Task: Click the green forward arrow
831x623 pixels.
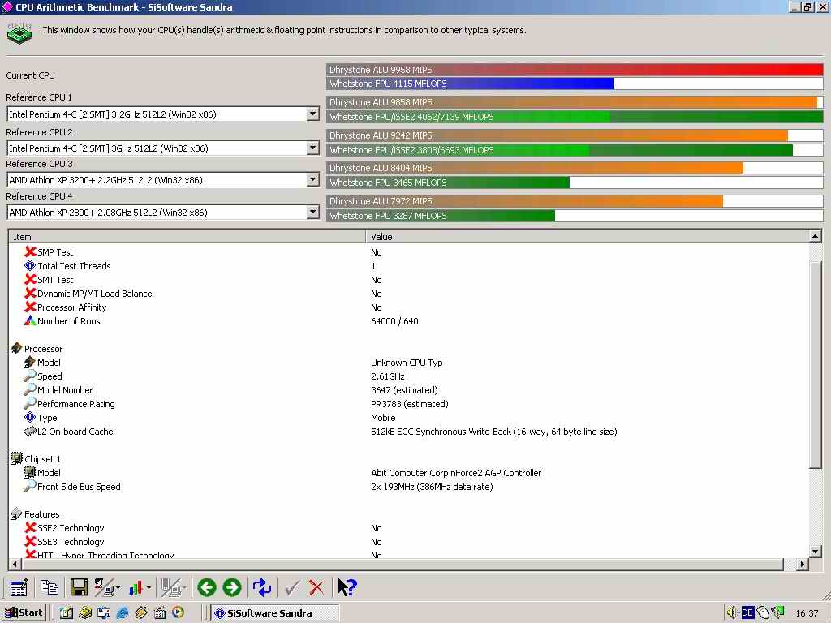Action: click(231, 587)
